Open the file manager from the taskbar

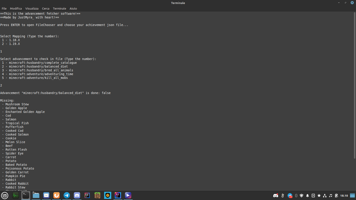(x=36, y=195)
